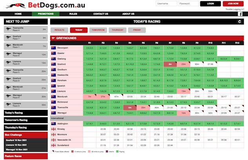Open the Home menu item
The height and width of the screenshot is (160, 248).
pyautogui.click(x=18, y=14)
